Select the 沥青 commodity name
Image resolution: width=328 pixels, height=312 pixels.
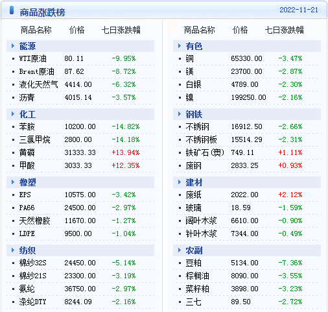click(x=27, y=97)
